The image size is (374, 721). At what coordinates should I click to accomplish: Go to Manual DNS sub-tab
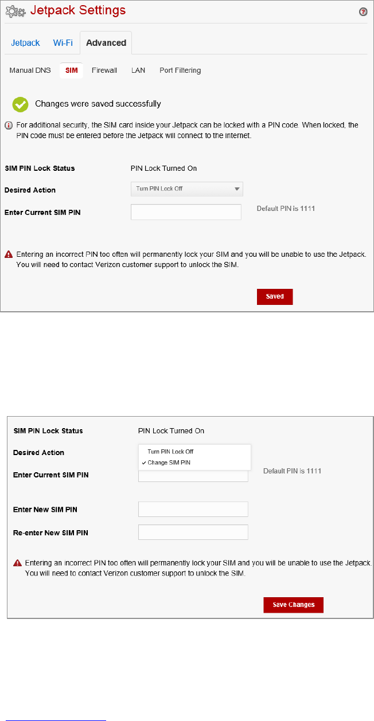pos(30,70)
